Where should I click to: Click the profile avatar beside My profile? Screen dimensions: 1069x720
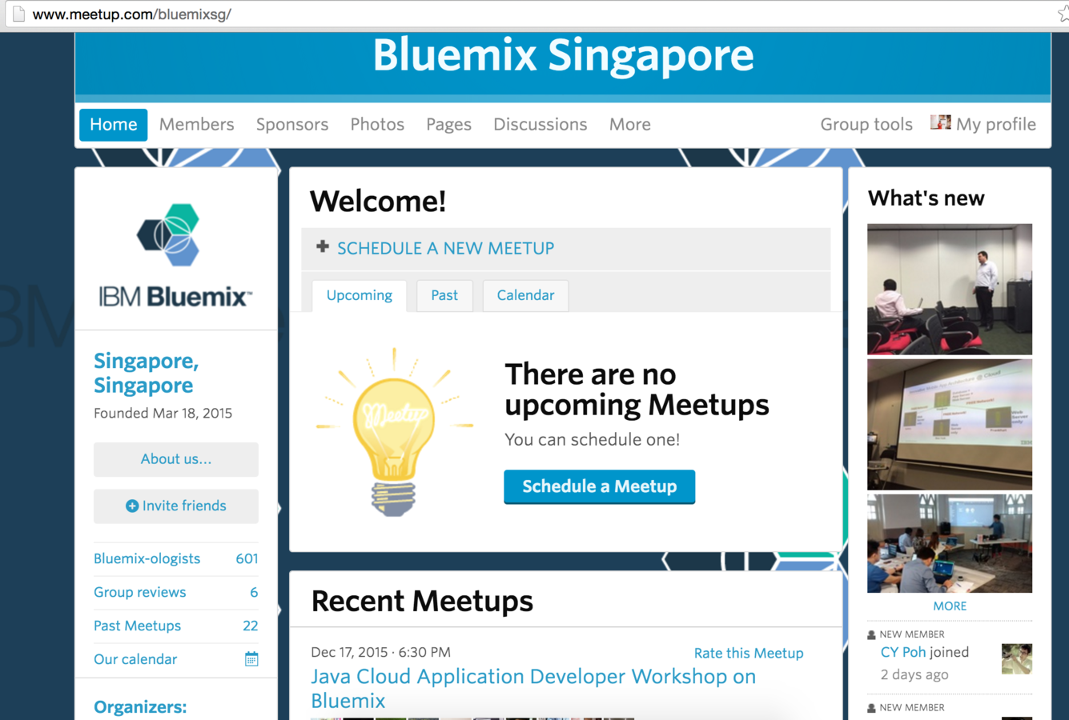[x=940, y=122]
